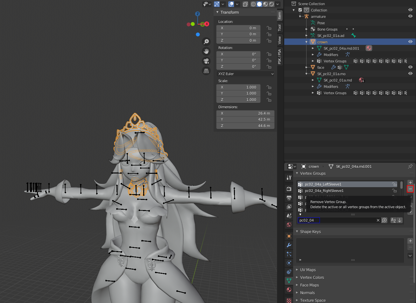Viewport: 416px width, 303px height.
Task: Hide SK_pc02_01a.mo with its eye icon
Action: pyautogui.click(x=410, y=74)
